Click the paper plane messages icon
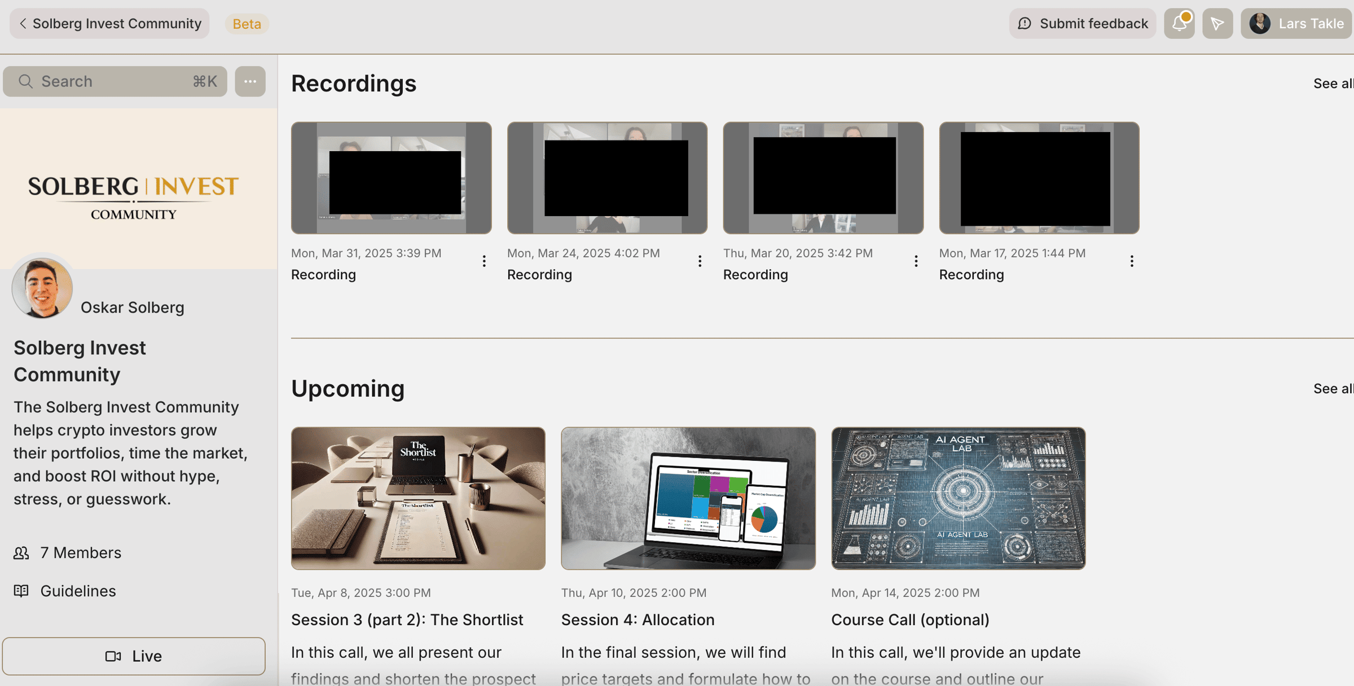Screen dimensions: 1354x686 pos(1217,24)
